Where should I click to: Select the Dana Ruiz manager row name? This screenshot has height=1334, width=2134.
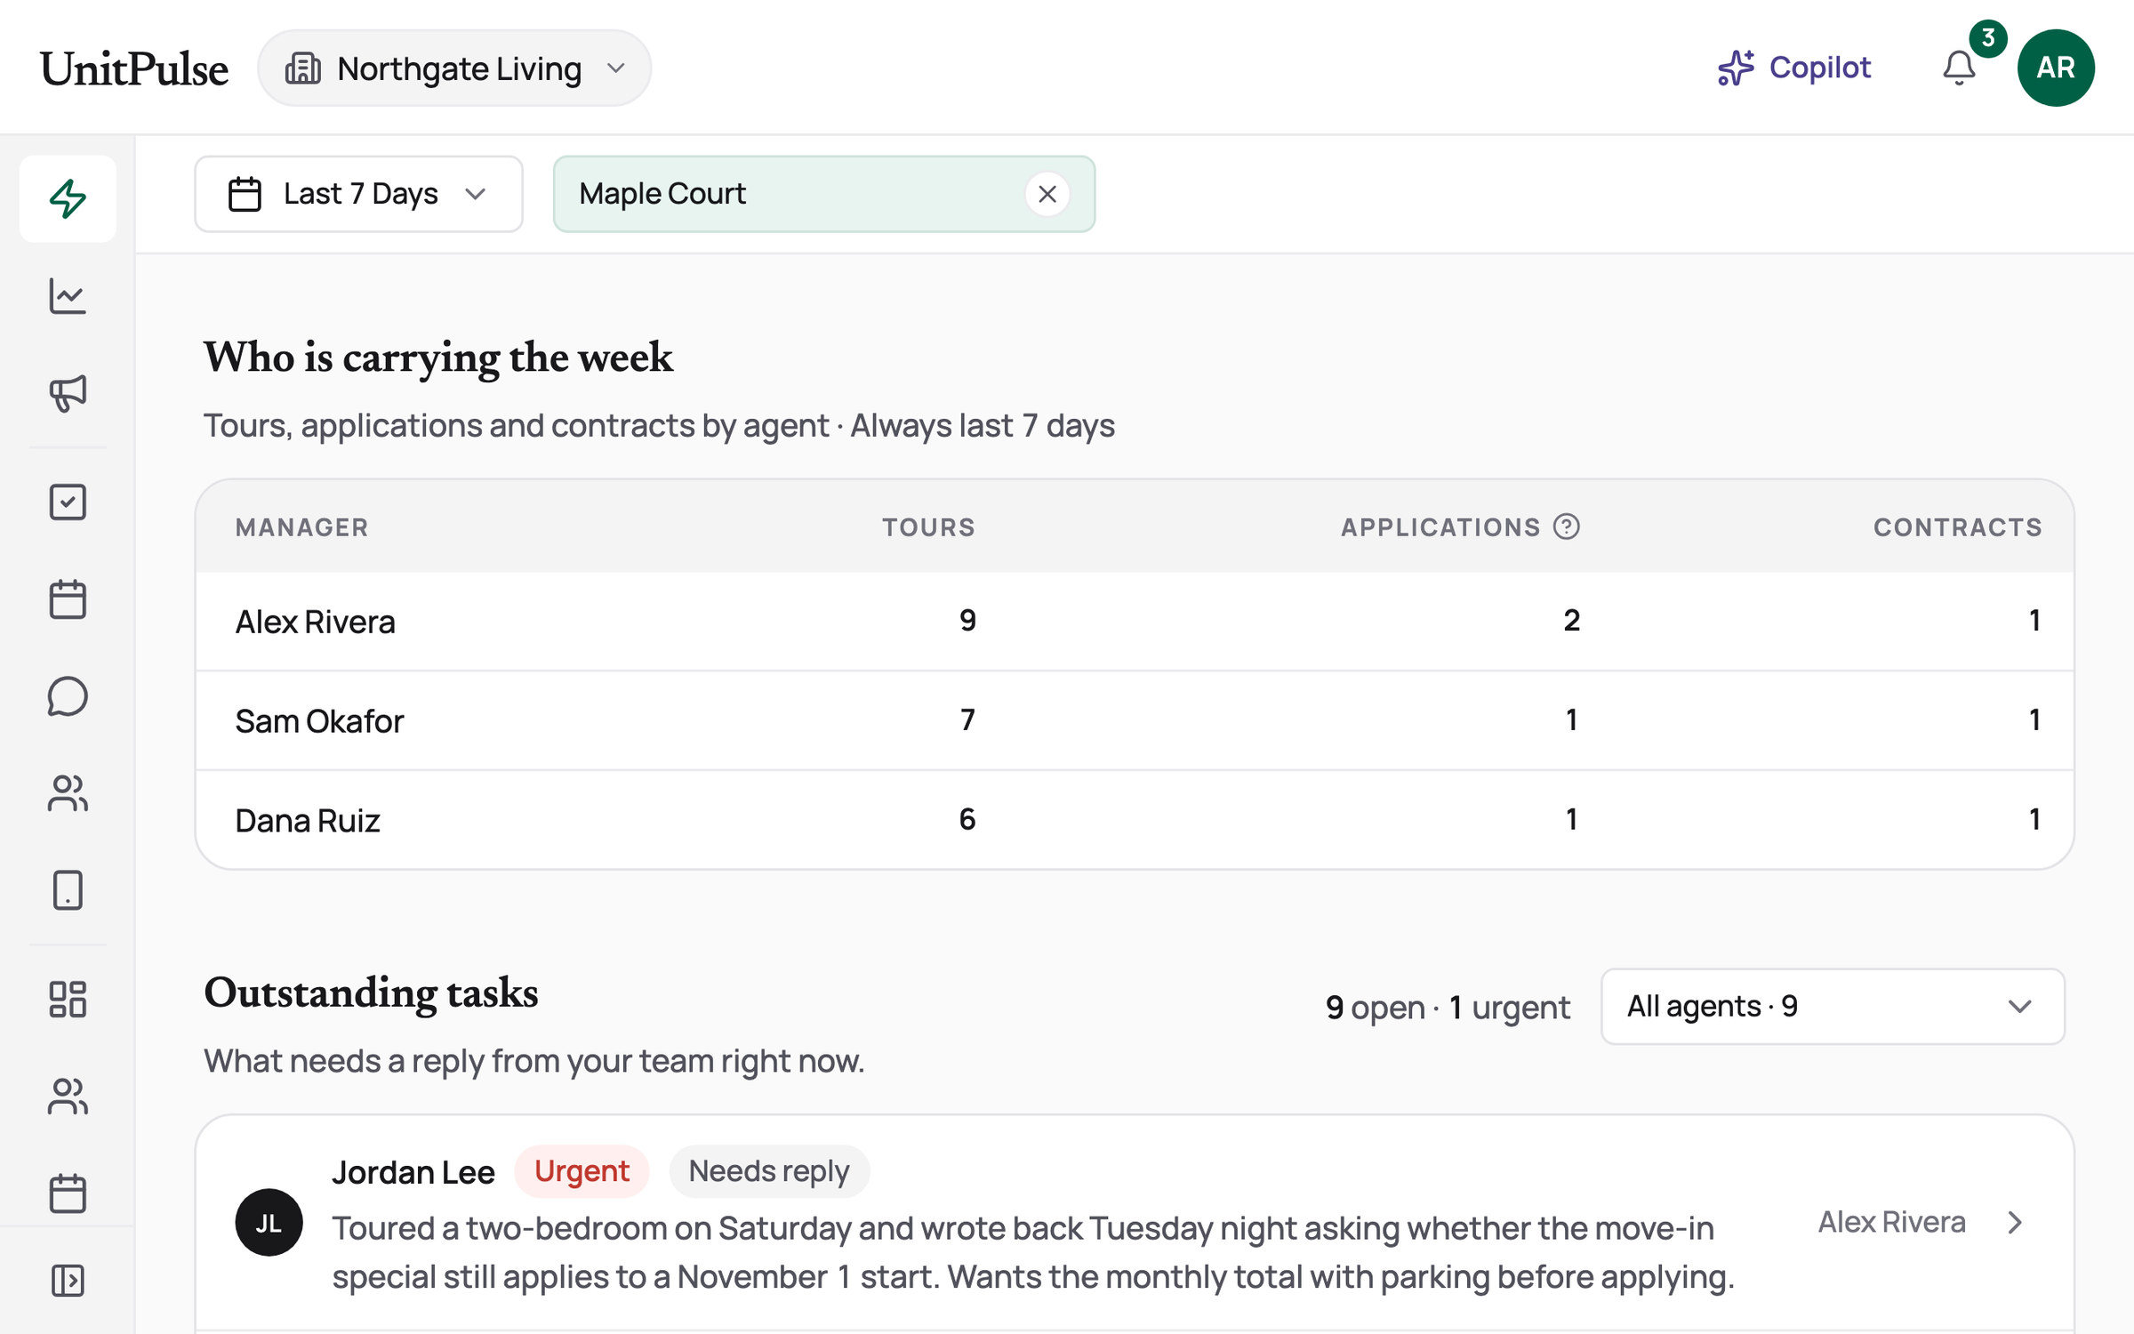coord(308,820)
